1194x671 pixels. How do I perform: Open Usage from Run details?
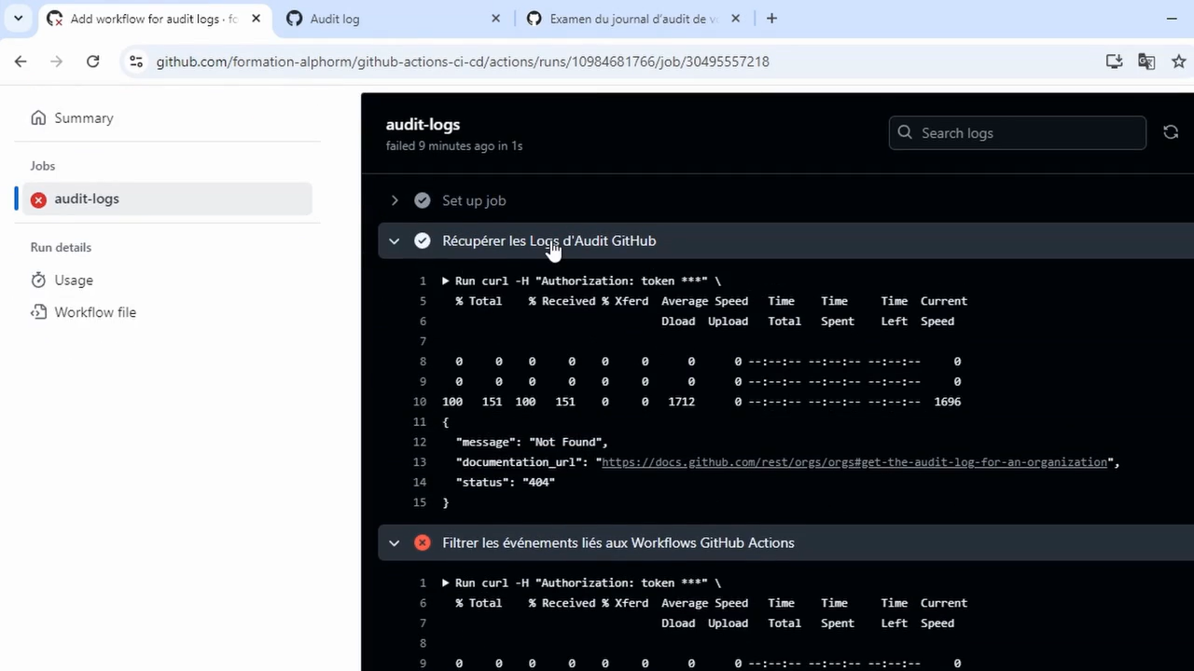click(73, 280)
